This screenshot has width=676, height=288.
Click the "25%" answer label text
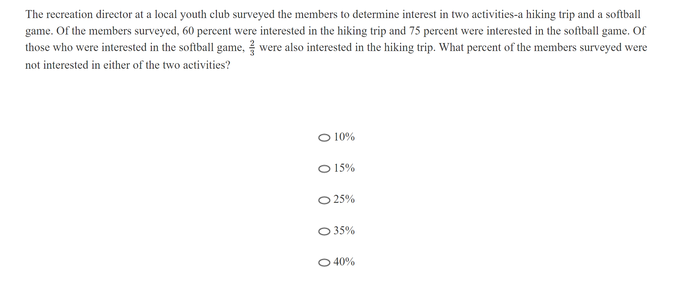click(344, 199)
